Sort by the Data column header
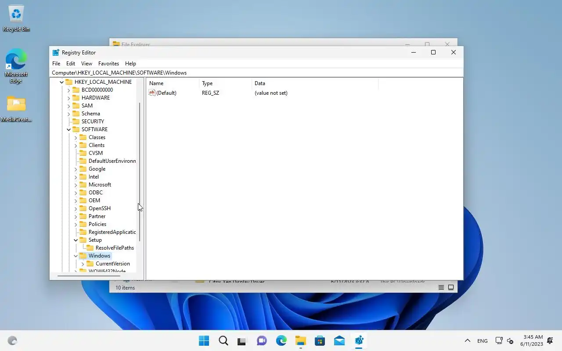This screenshot has width=562, height=351. coord(315,83)
